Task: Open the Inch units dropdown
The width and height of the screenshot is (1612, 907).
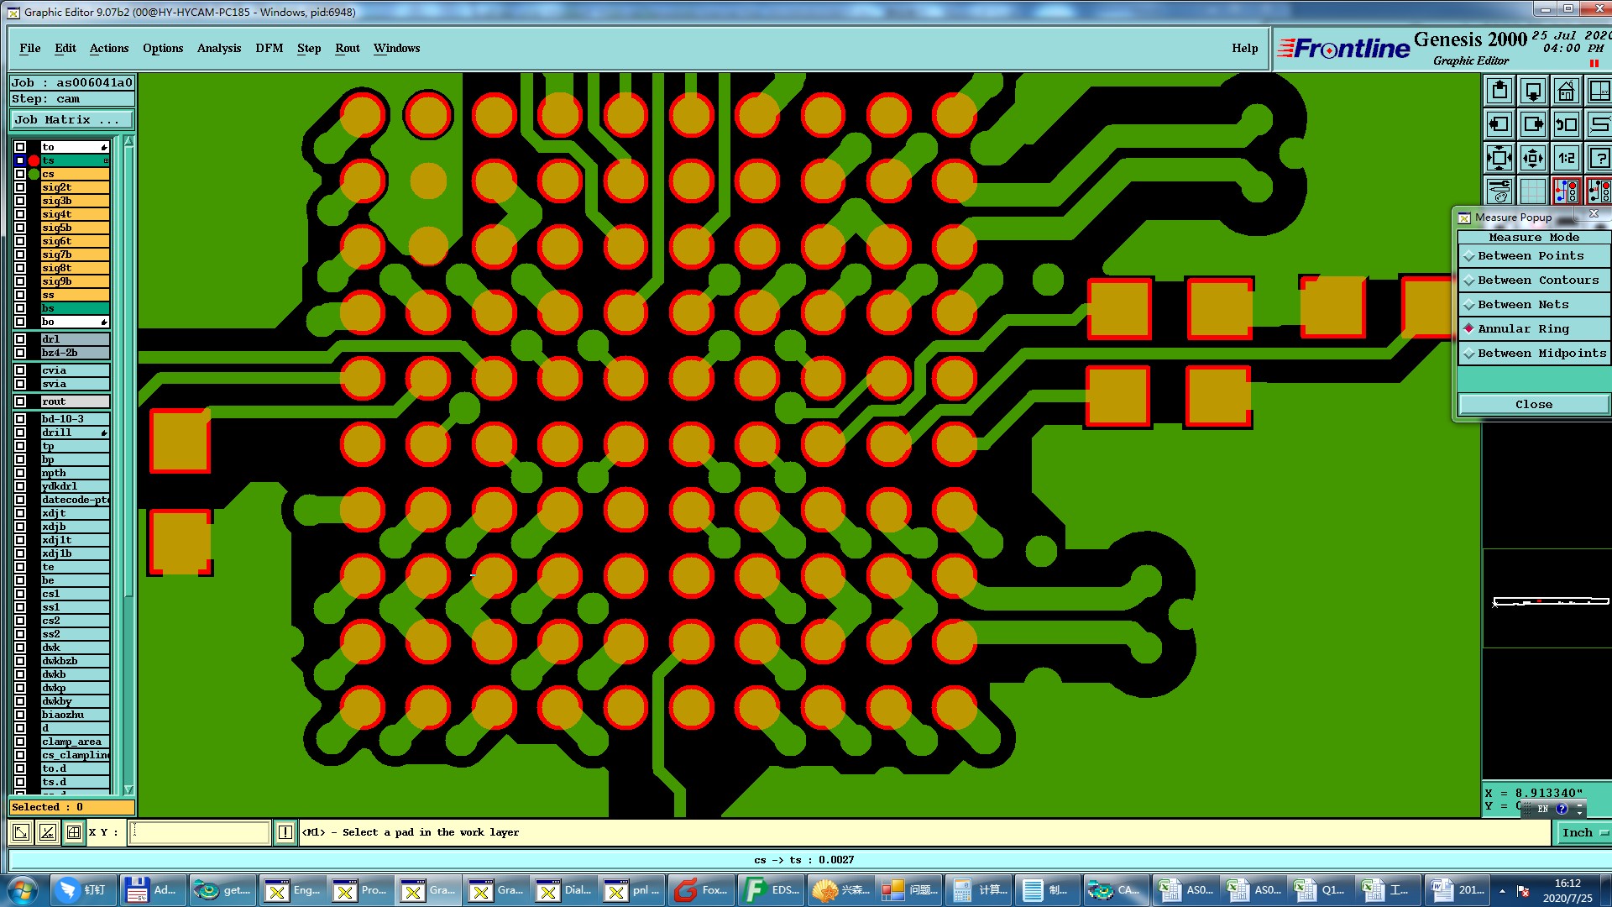Action: tap(1583, 832)
